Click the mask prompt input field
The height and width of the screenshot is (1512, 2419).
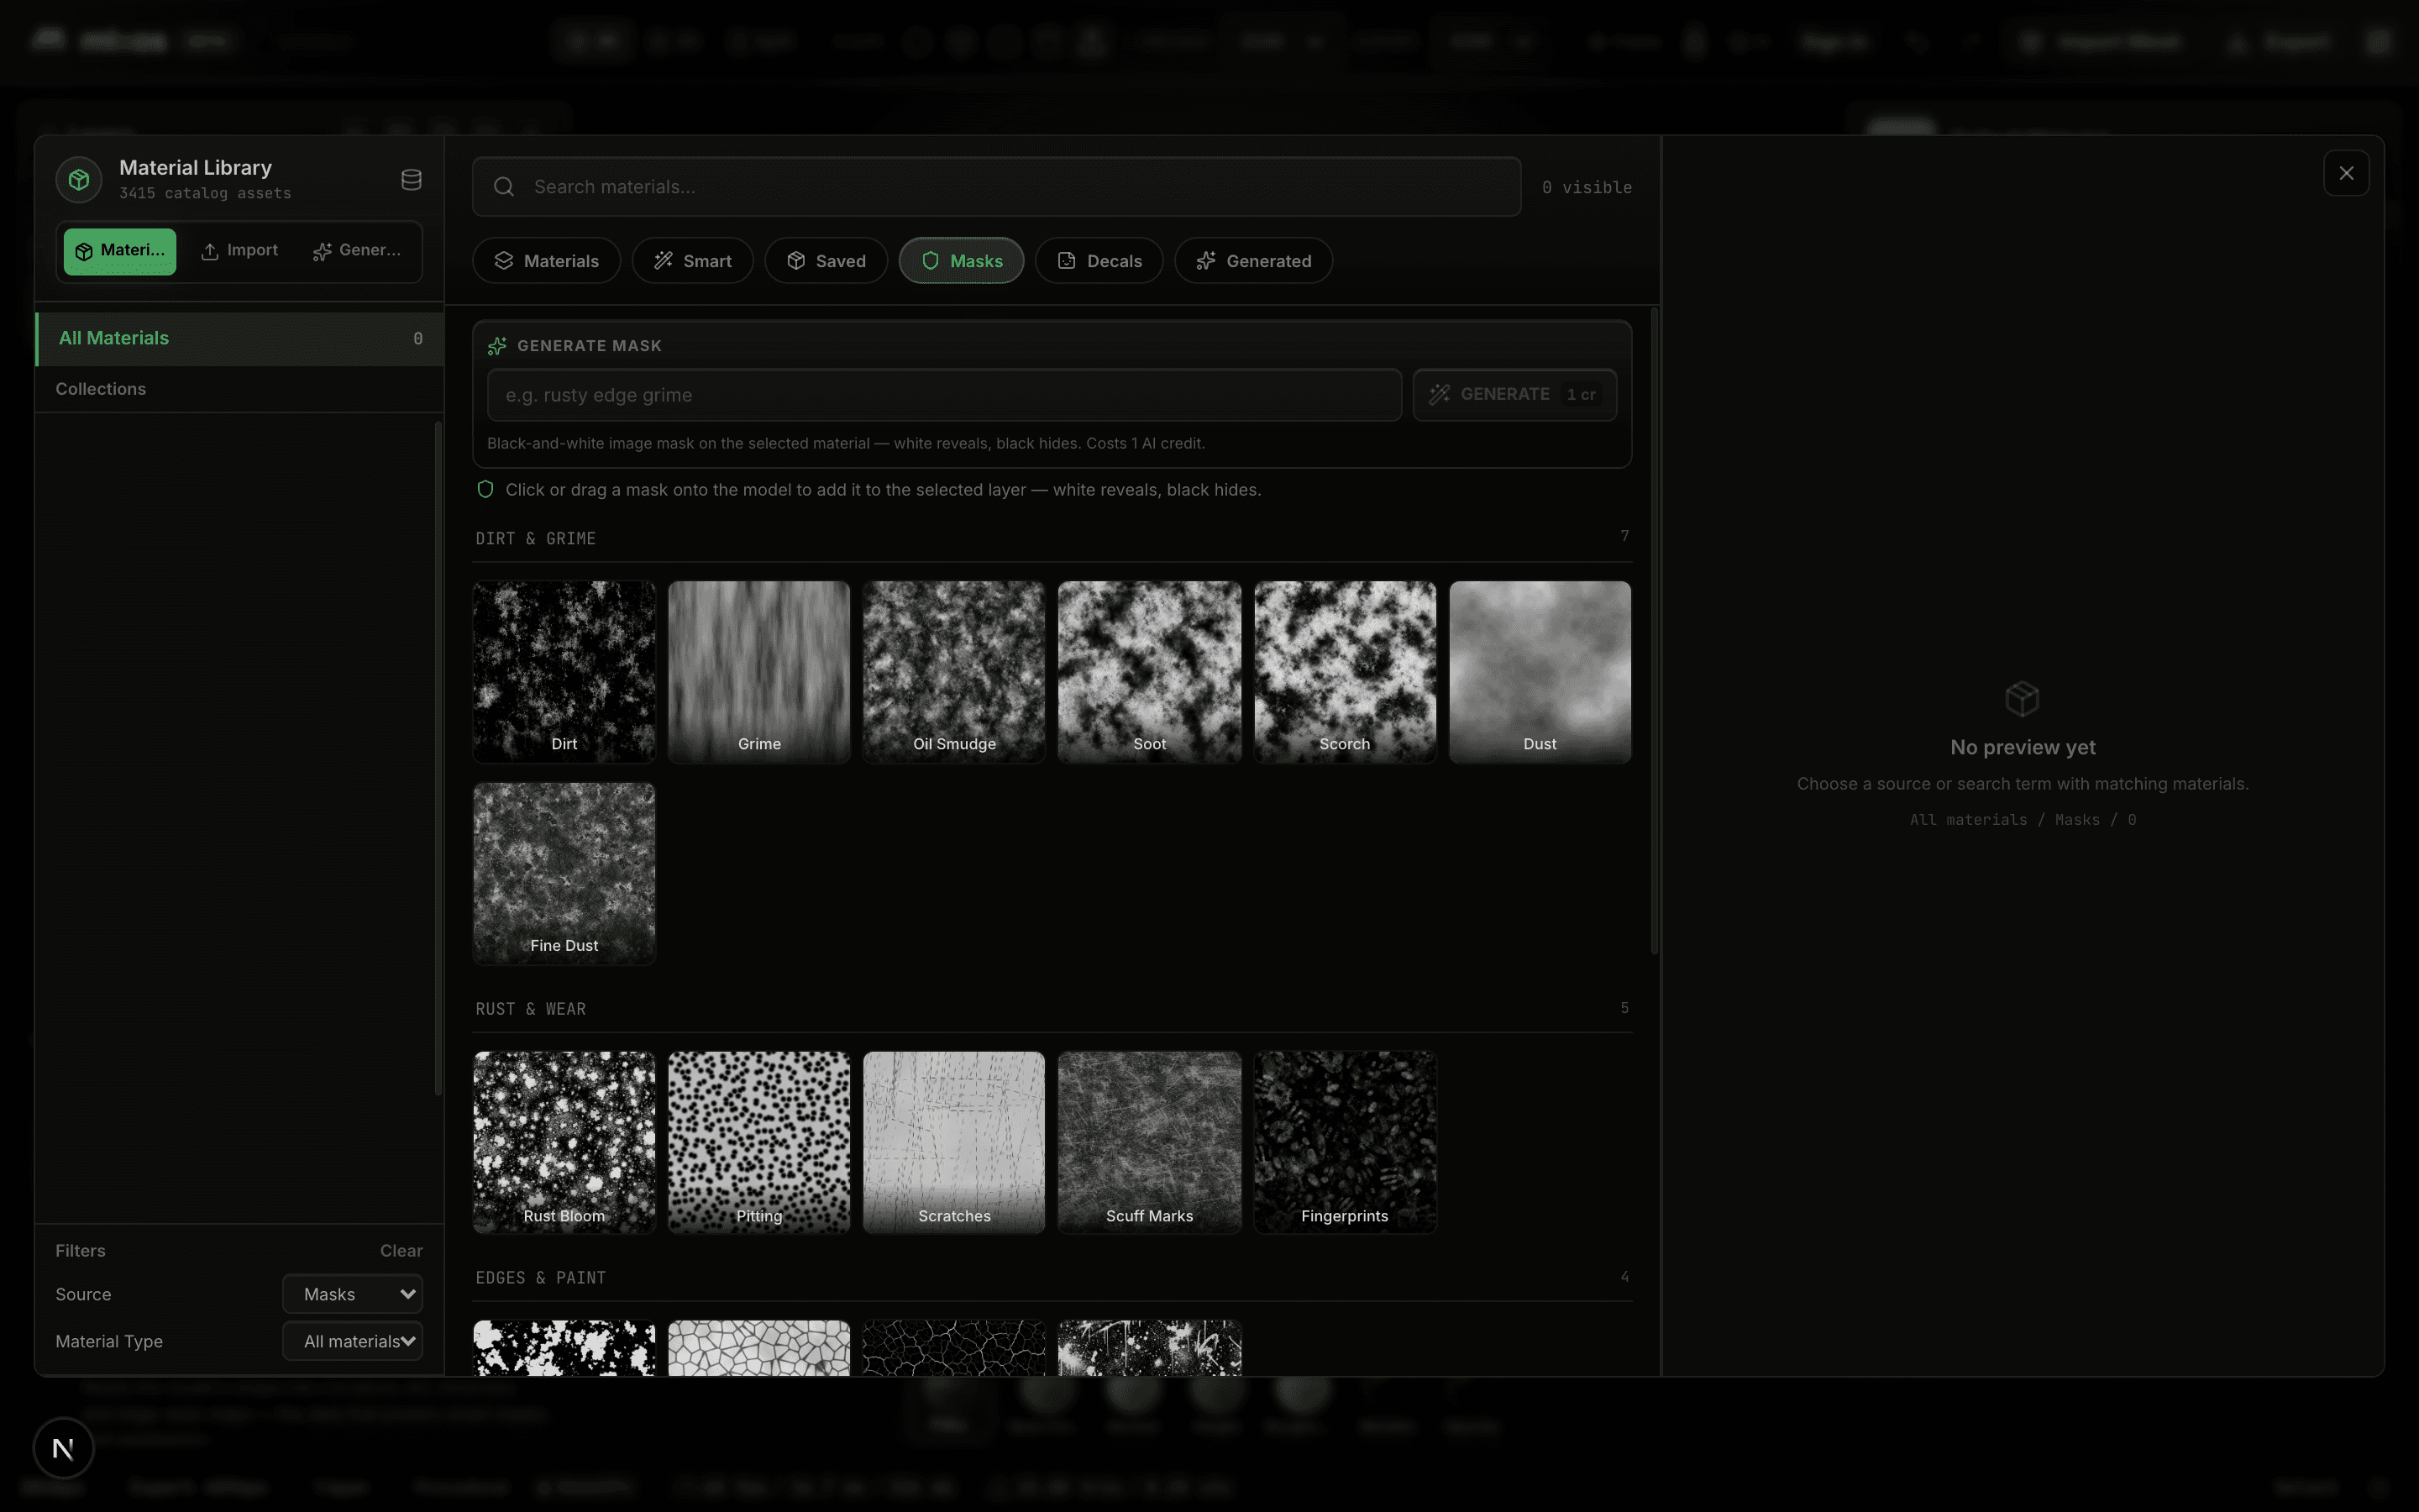[x=945, y=395]
